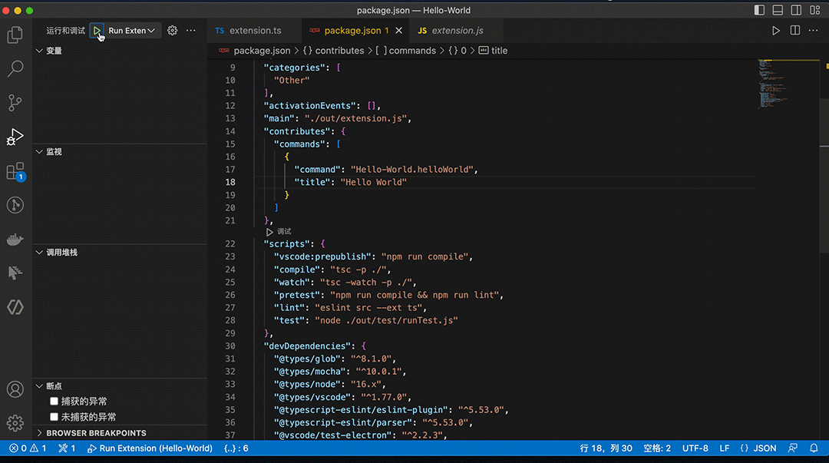Change UTF-8 encoding in status bar
The image size is (829, 463).
pos(695,448)
